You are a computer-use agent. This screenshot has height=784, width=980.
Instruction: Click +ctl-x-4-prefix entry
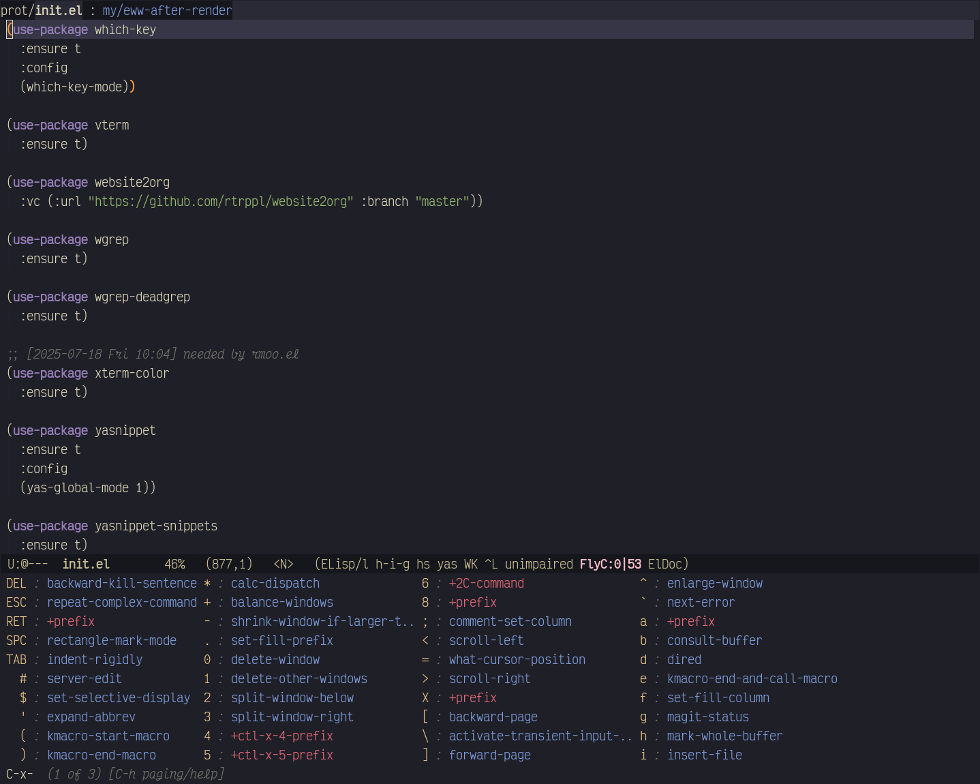(x=282, y=736)
